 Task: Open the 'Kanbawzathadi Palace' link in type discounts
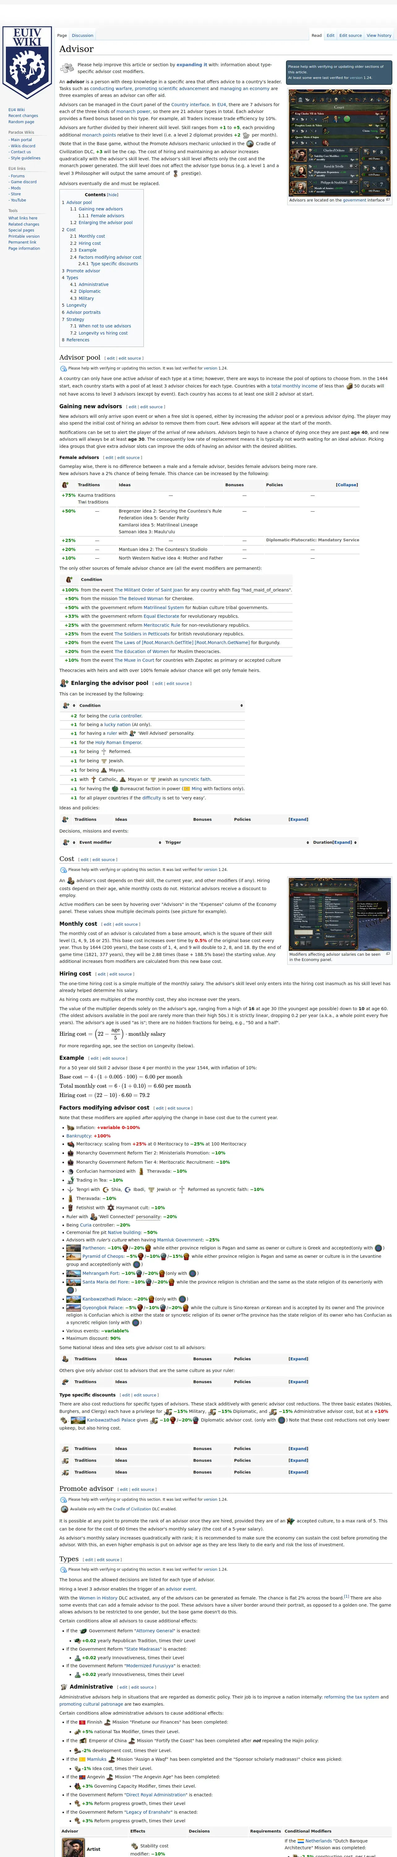(x=111, y=1420)
